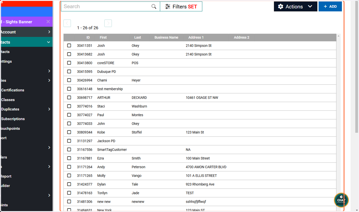This screenshot has height=212, width=359.
Task: Click the Address 2 column header
Action: (x=241, y=37)
